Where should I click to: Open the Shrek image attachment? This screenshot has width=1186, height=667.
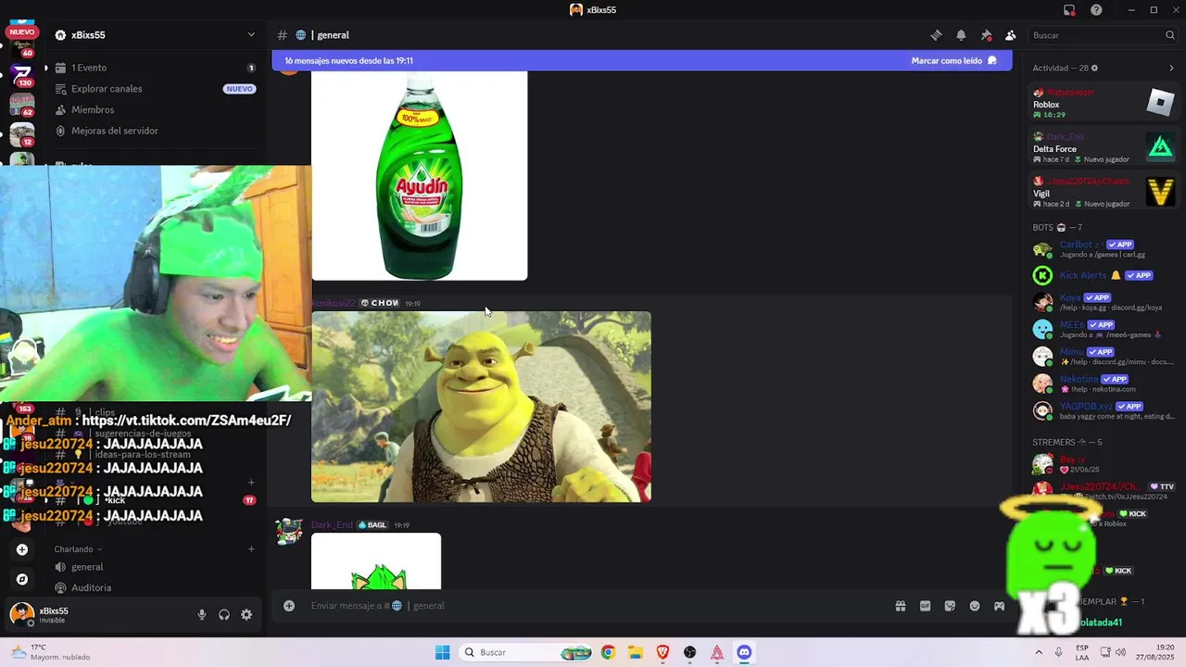point(481,407)
